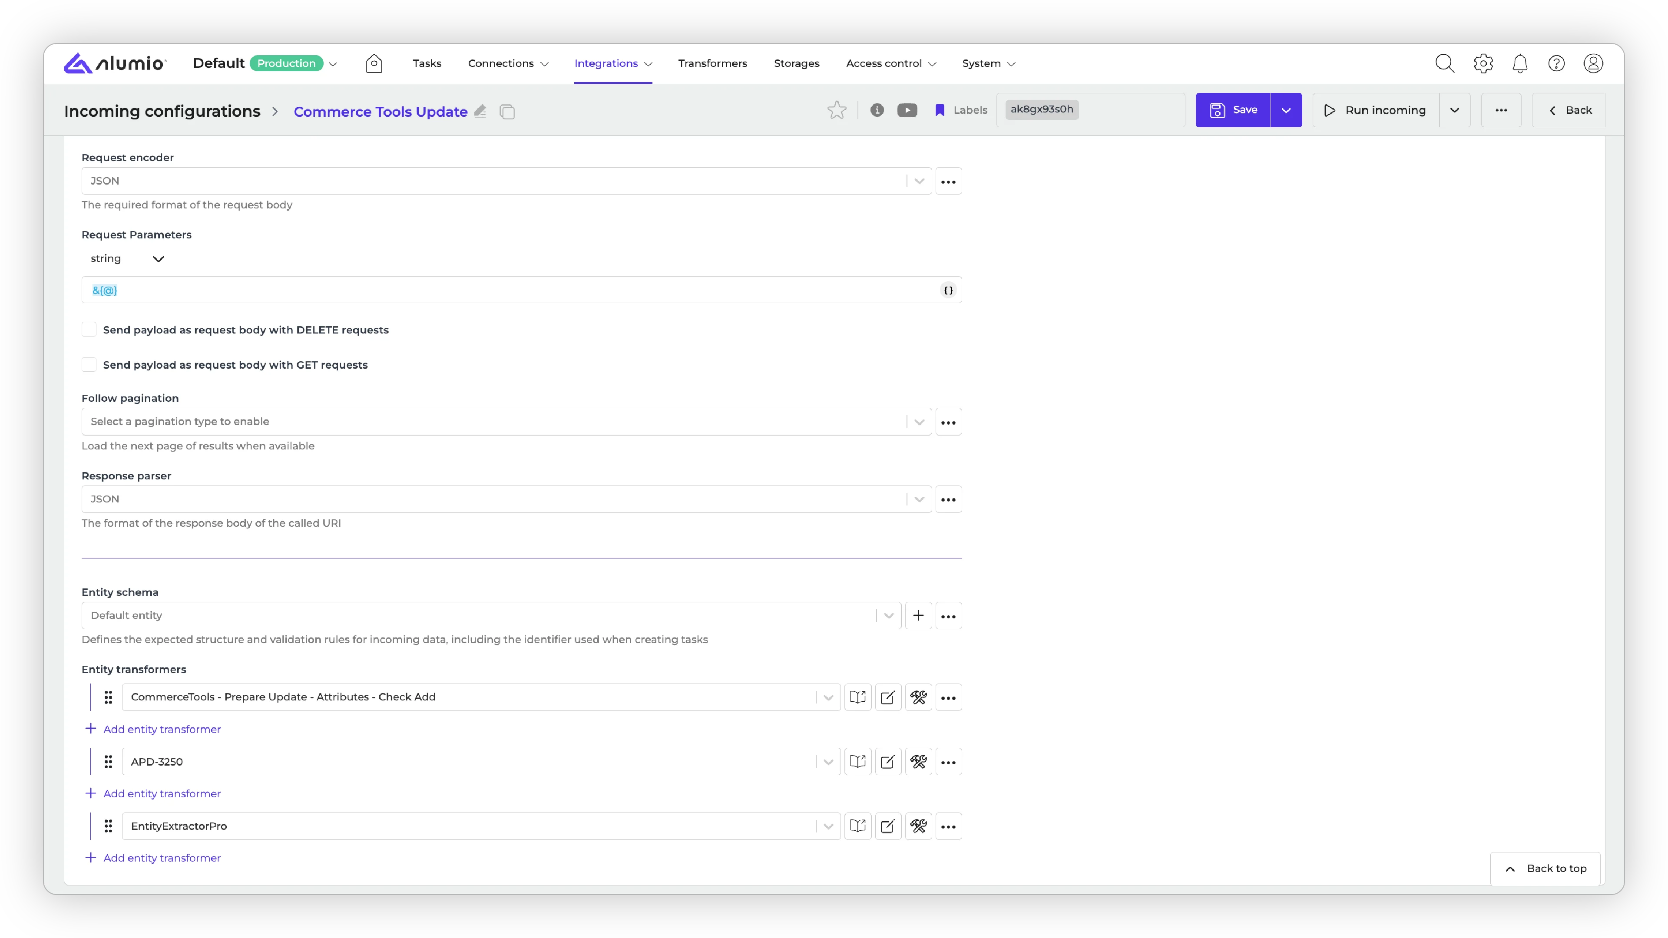Click the Labels field with ak8gx93s0h
The height and width of the screenshot is (938, 1668).
pos(1090,110)
